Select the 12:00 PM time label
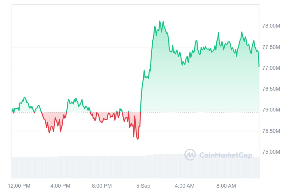 (x=19, y=186)
